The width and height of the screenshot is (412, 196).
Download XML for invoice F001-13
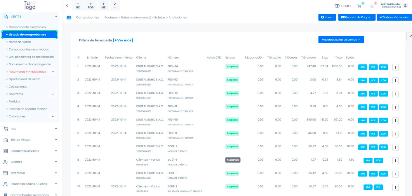[363, 80]
